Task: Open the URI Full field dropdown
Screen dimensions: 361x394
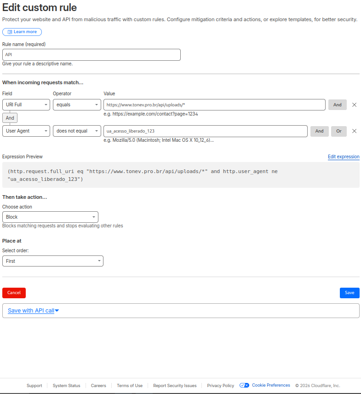Action: pos(26,105)
